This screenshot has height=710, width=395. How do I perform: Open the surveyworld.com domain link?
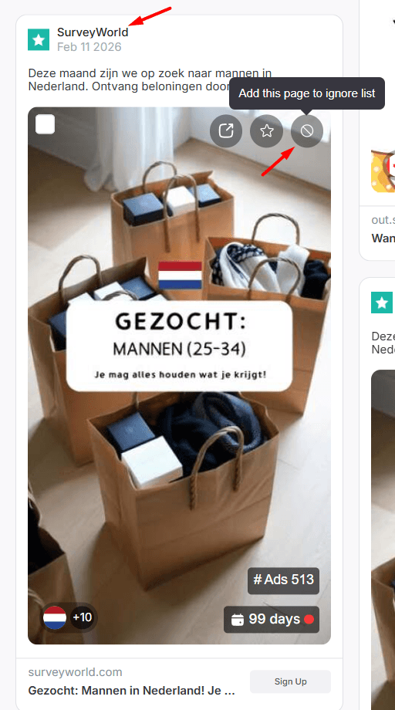75,672
